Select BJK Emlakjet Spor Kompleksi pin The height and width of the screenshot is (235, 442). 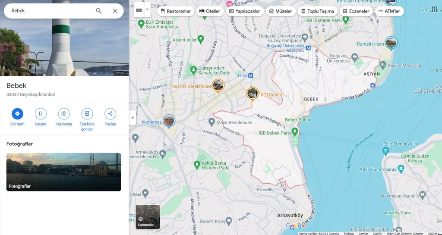coord(141,24)
